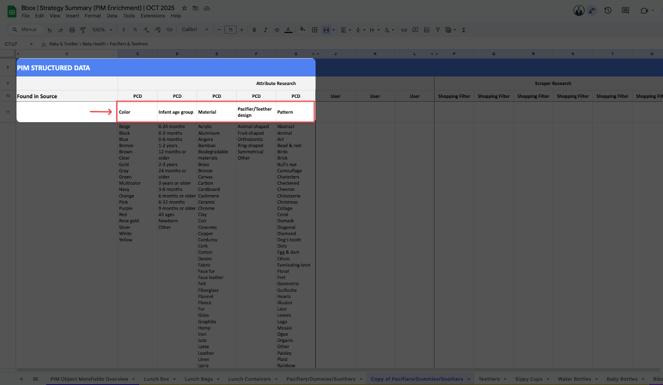The width and height of the screenshot is (663, 385).
Task: Open the comments panel icon
Action: (625, 11)
